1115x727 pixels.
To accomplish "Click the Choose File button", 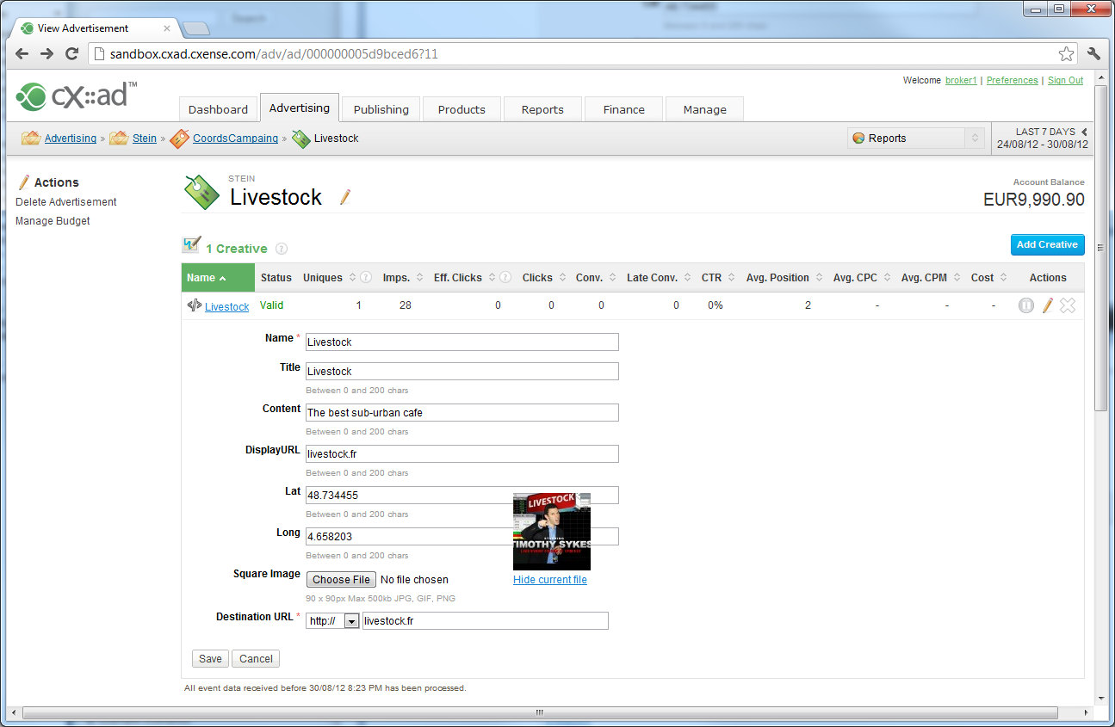I will (x=342, y=580).
